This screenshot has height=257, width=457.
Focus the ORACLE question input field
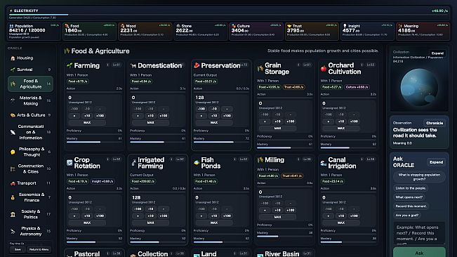pos(419,233)
